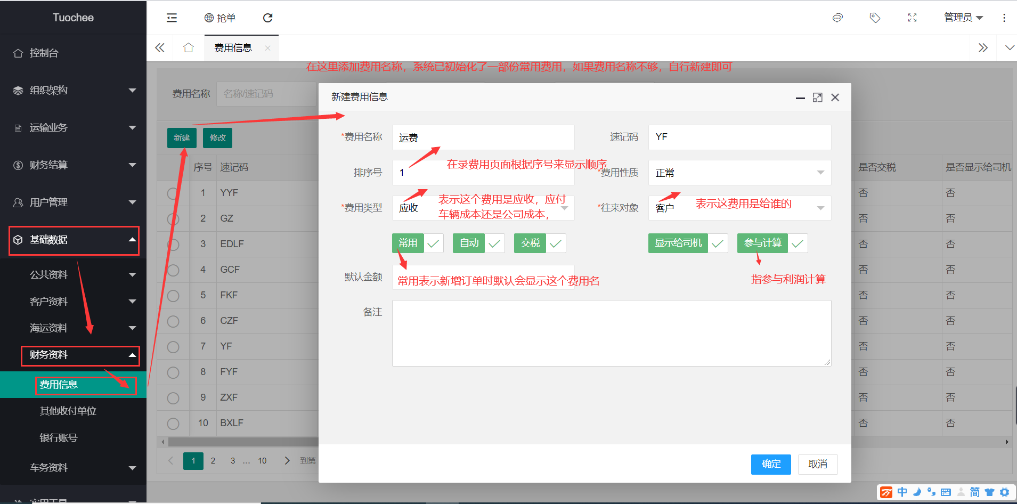Toggle the 常用 checkbox

pyautogui.click(x=418, y=243)
